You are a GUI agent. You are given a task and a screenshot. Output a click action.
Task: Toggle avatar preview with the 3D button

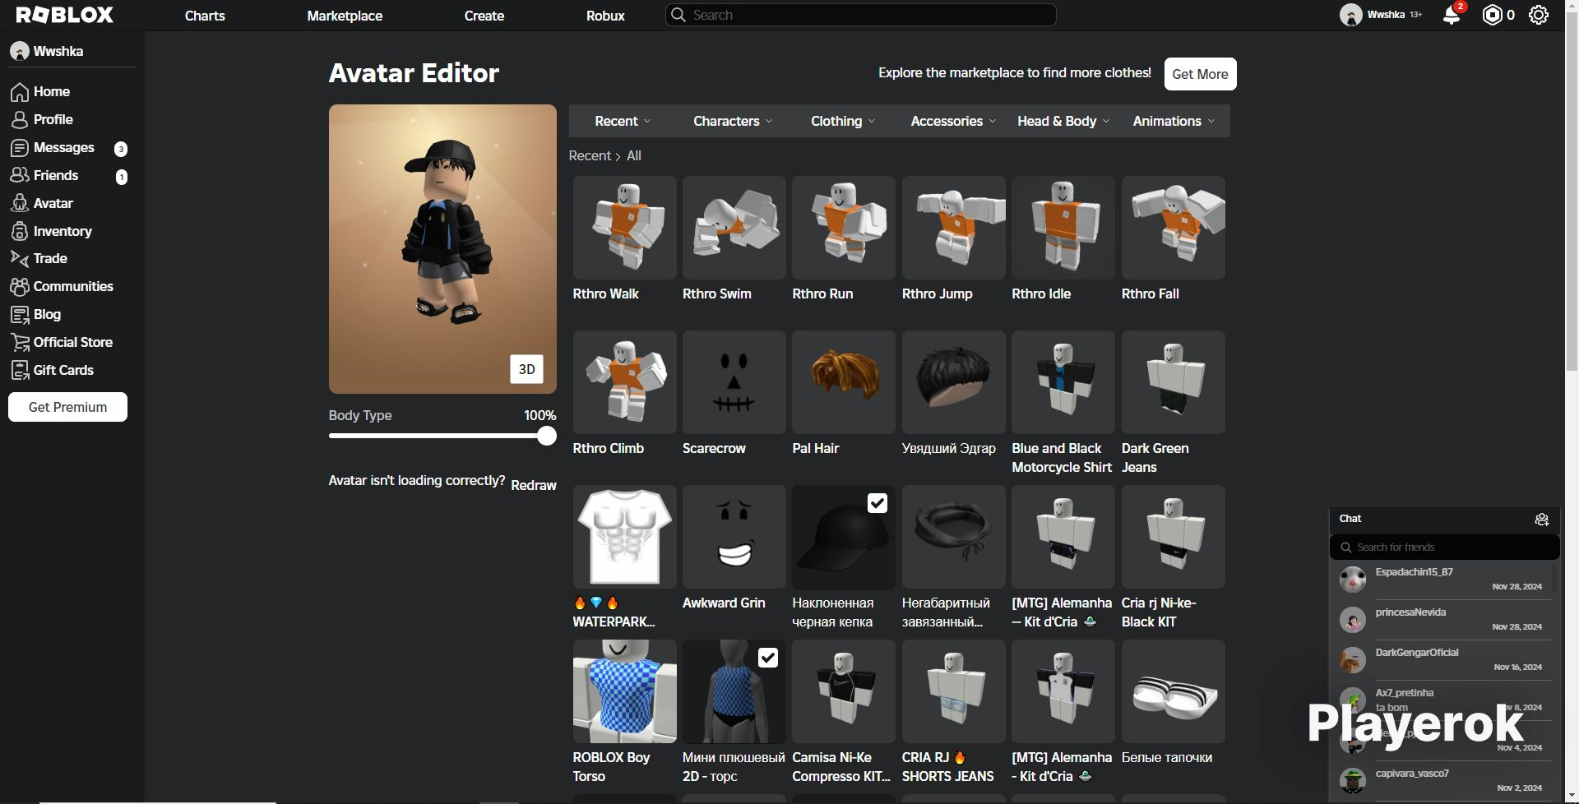pyautogui.click(x=526, y=369)
